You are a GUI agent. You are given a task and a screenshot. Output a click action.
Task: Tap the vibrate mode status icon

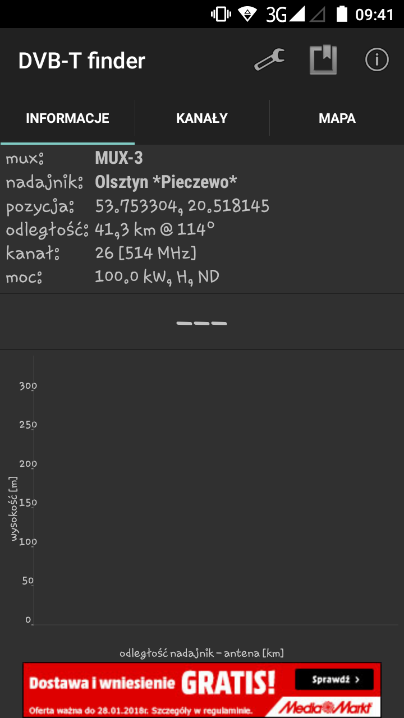[x=221, y=14]
